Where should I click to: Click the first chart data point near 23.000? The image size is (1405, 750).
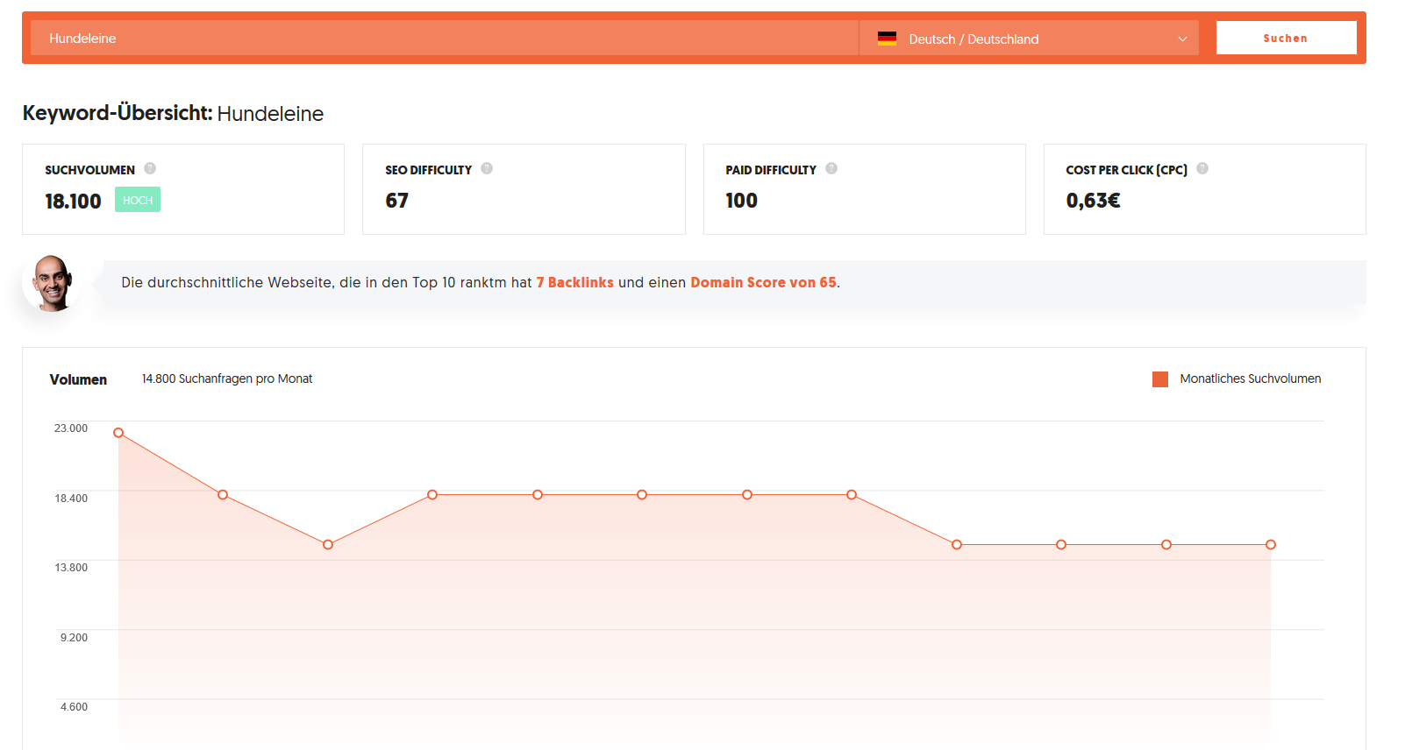118,433
